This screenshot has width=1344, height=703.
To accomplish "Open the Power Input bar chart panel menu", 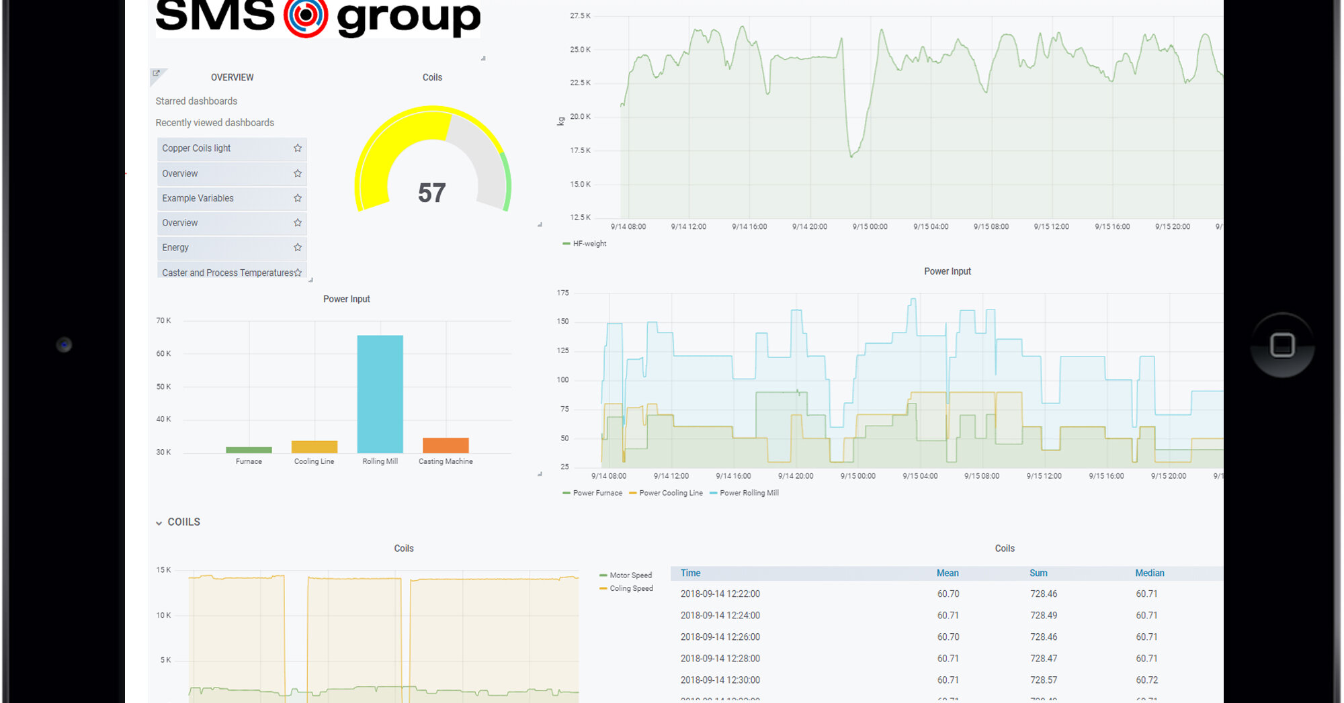I will point(346,299).
